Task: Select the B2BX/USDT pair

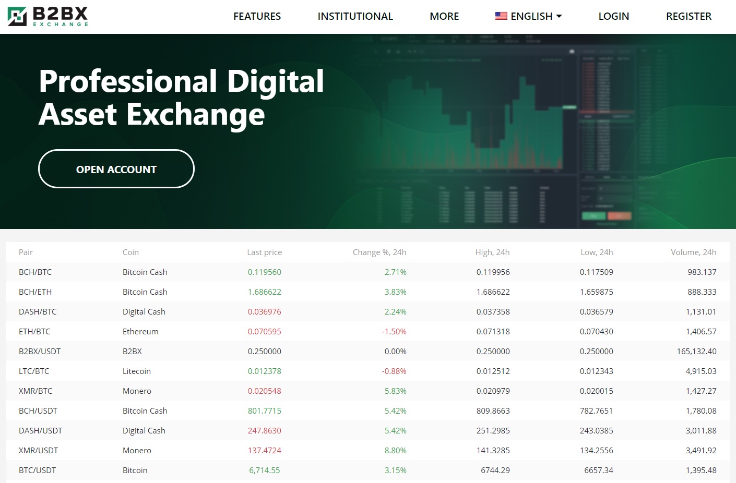Action: click(40, 352)
